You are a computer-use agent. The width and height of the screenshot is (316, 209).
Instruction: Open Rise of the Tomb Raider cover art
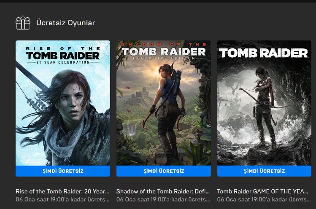click(63, 103)
